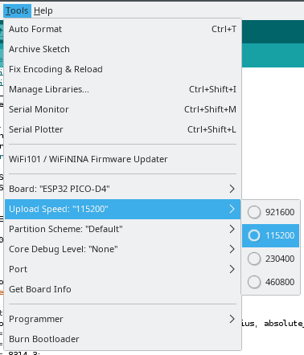This screenshot has width=304, height=355.
Task: Run Auto Format on the sketch
Action: [122, 29]
